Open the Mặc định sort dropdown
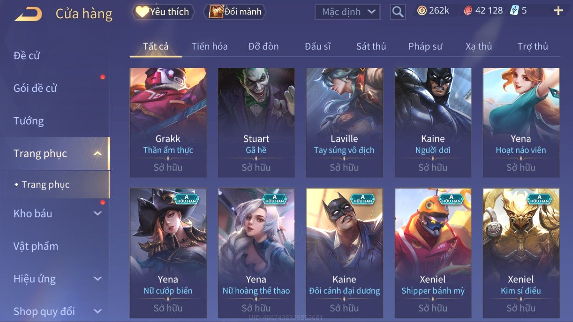Screen dimensions: 573x322 click(347, 12)
